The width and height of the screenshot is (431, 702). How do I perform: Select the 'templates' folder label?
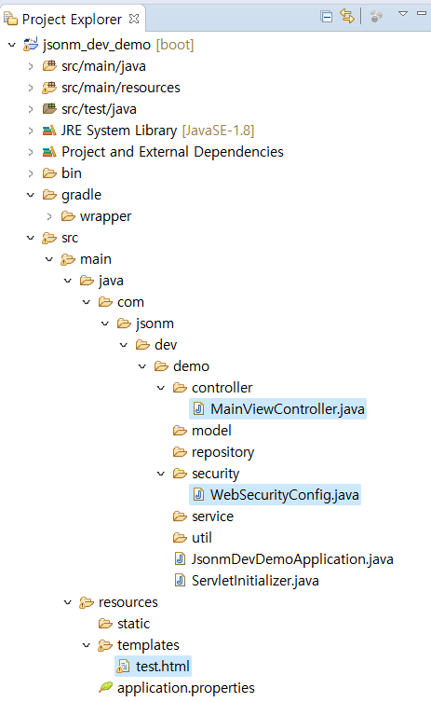click(148, 645)
